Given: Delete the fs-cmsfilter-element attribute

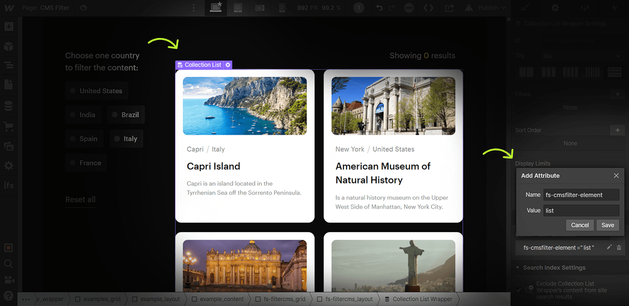Looking at the screenshot, I should [619, 247].
